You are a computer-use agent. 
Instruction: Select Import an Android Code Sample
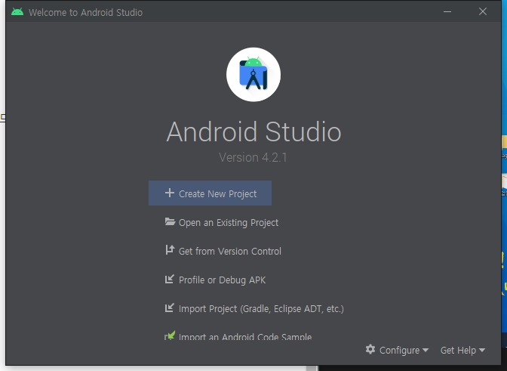(238, 335)
